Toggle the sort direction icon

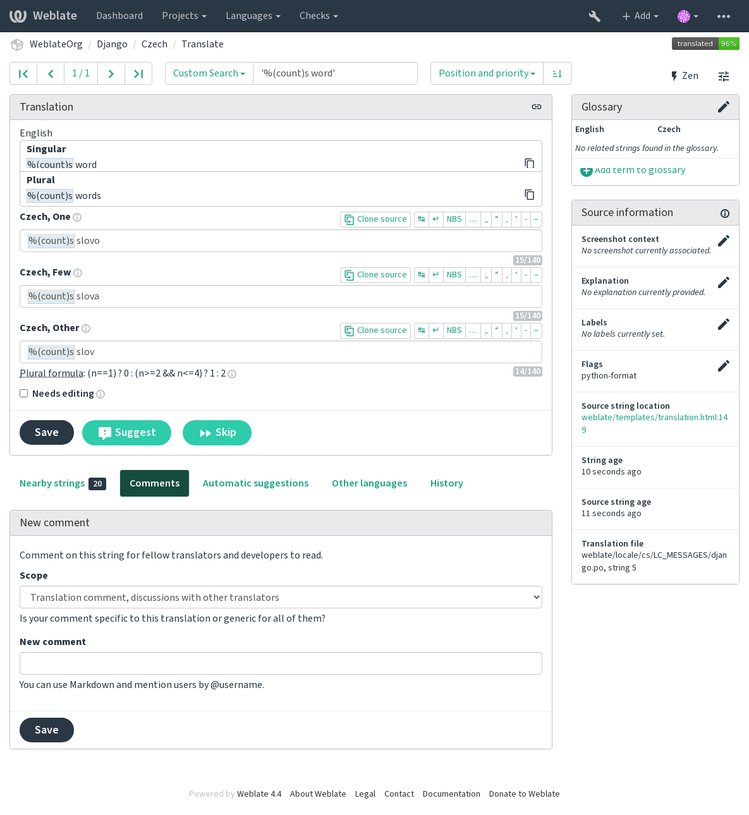pyautogui.click(x=557, y=73)
